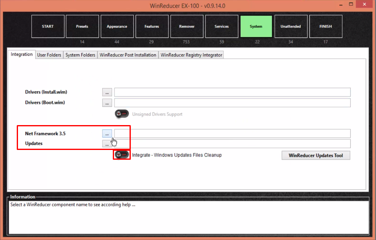Open WinReducer Registry Integrator tab
The width and height of the screenshot is (376, 240).
[x=191, y=55]
